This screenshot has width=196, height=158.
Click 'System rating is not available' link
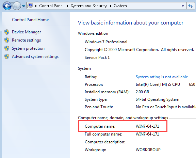click(162, 77)
